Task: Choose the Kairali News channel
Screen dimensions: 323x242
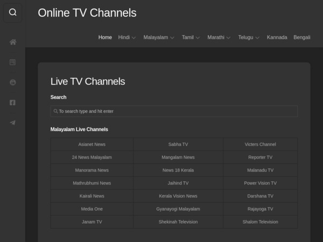Action: point(92,196)
